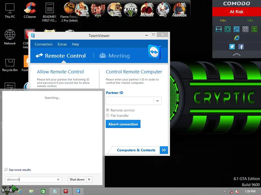The image size is (261, 195).
Task: Click Comodo widget green support agent icon
Action: tap(254, 29)
